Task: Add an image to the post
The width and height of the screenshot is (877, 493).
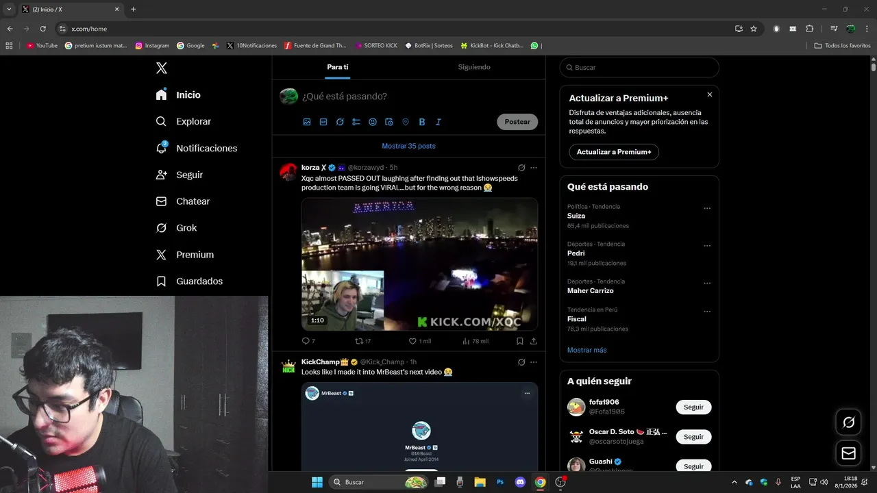Action: 307,122
